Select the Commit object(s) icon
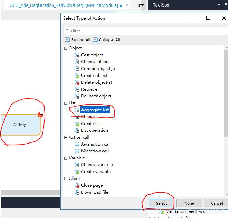This screenshot has height=218, width=228. [x=77, y=69]
